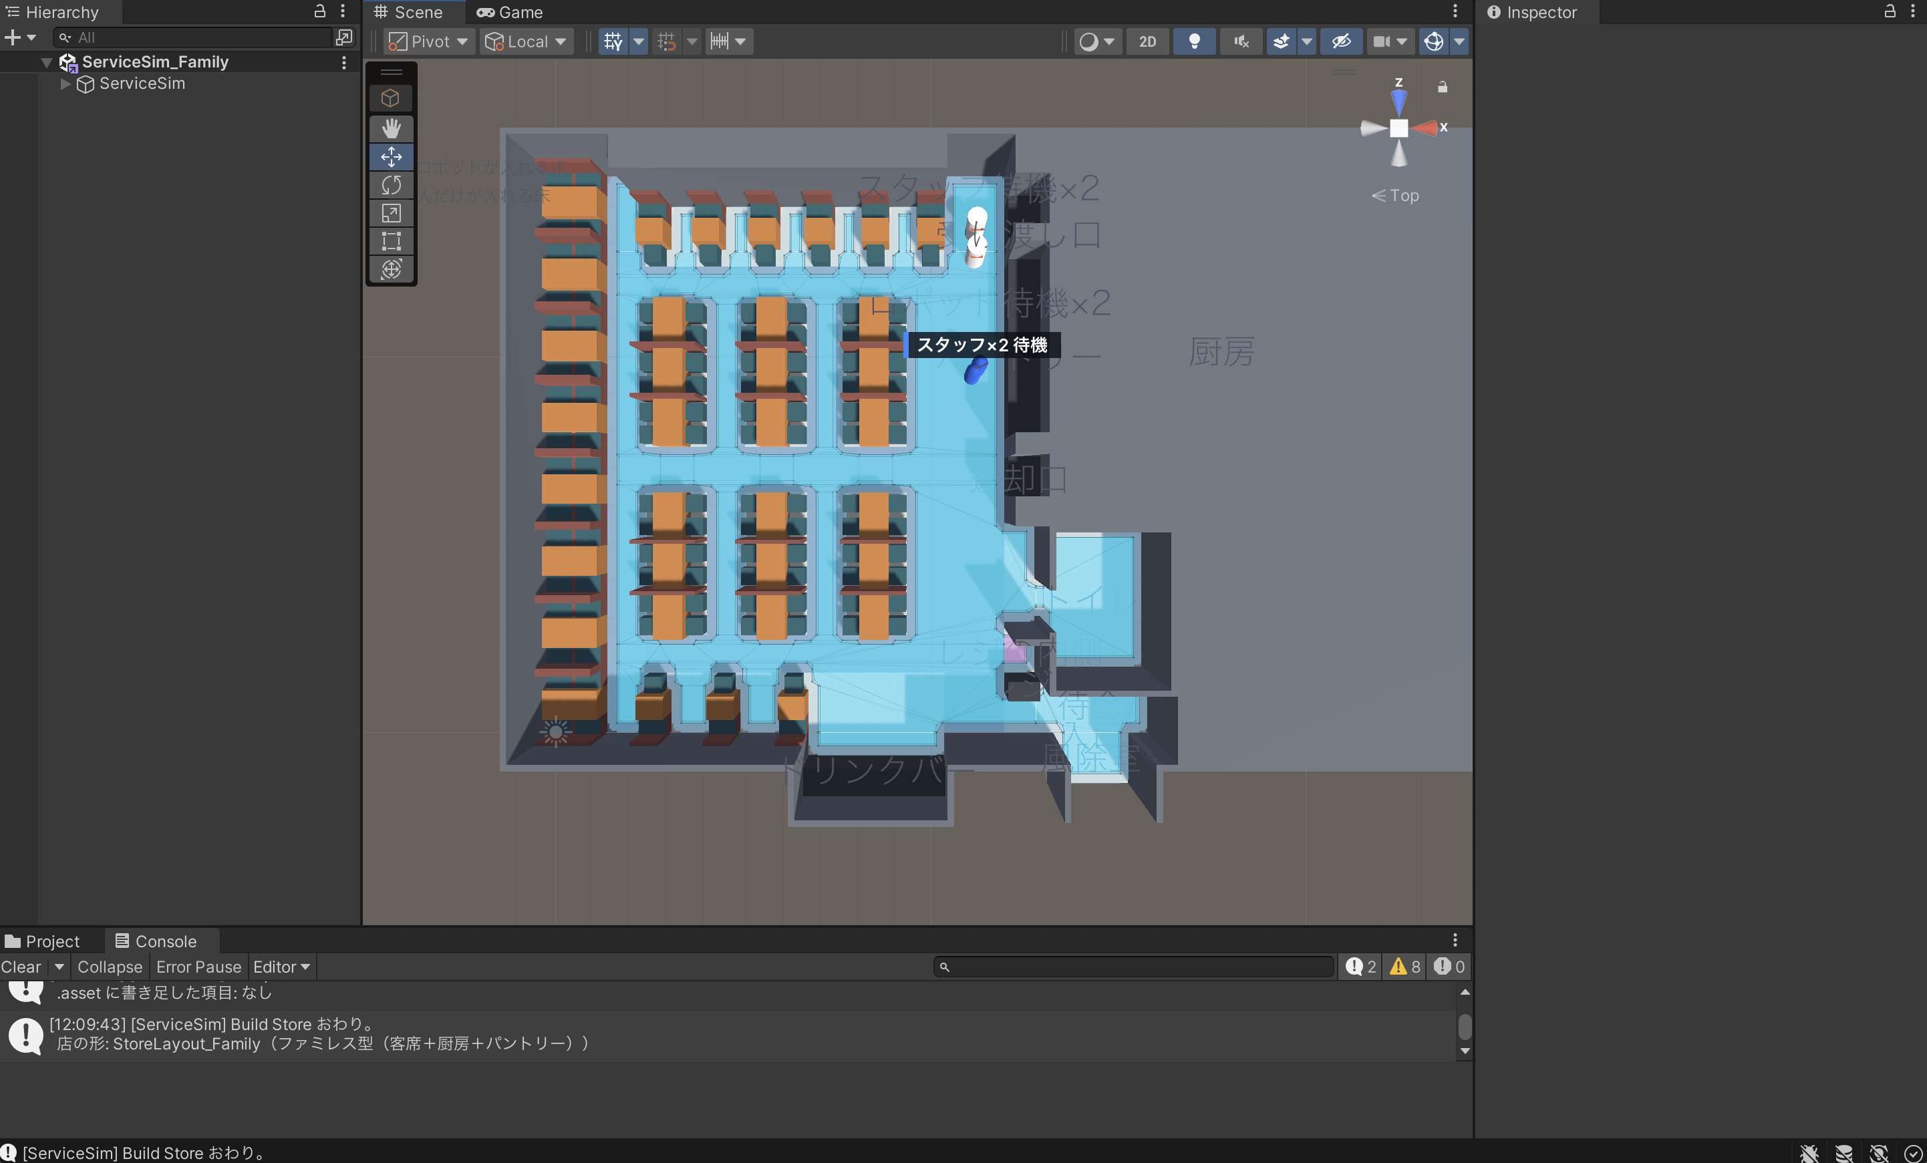The width and height of the screenshot is (1927, 1163).
Task: Open ServiceSim_Family scene options menu
Action: tap(343, 63)
